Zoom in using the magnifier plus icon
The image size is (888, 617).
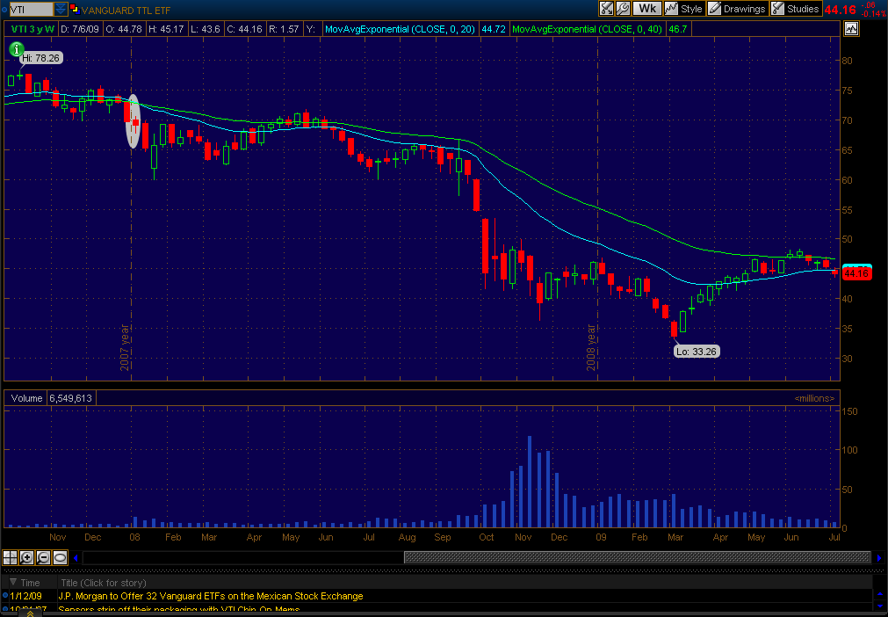(x=26, y=557)
